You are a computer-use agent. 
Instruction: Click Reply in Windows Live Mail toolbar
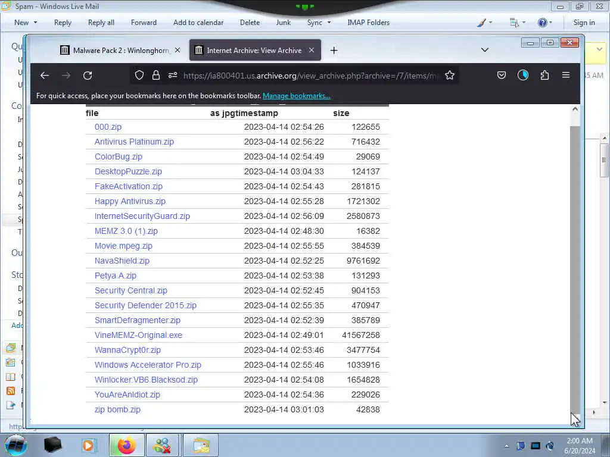[x=63, y=23]
